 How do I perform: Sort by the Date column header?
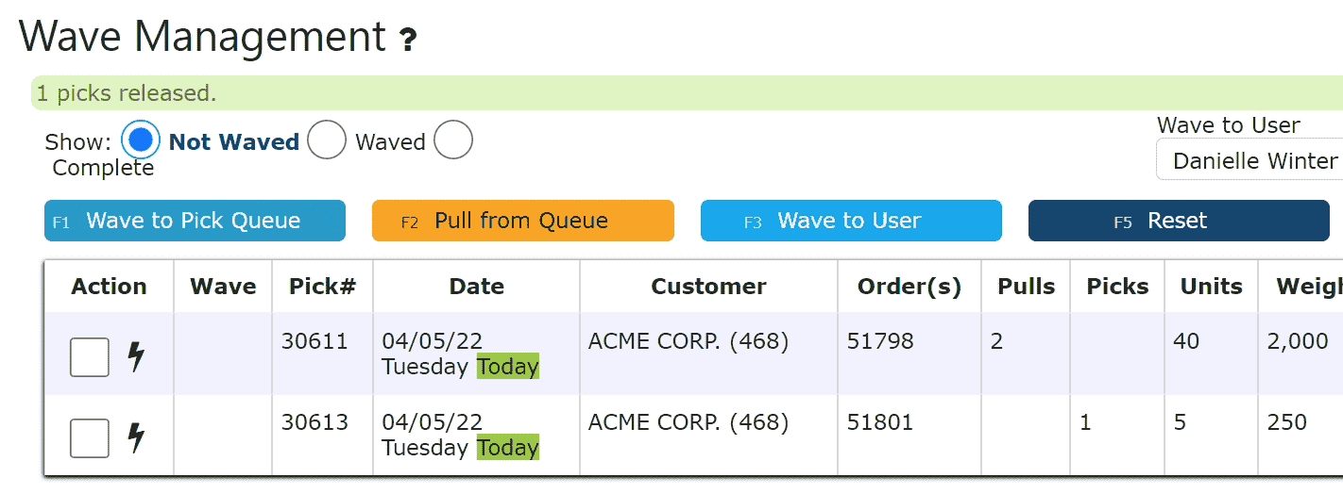click(477, 287)
